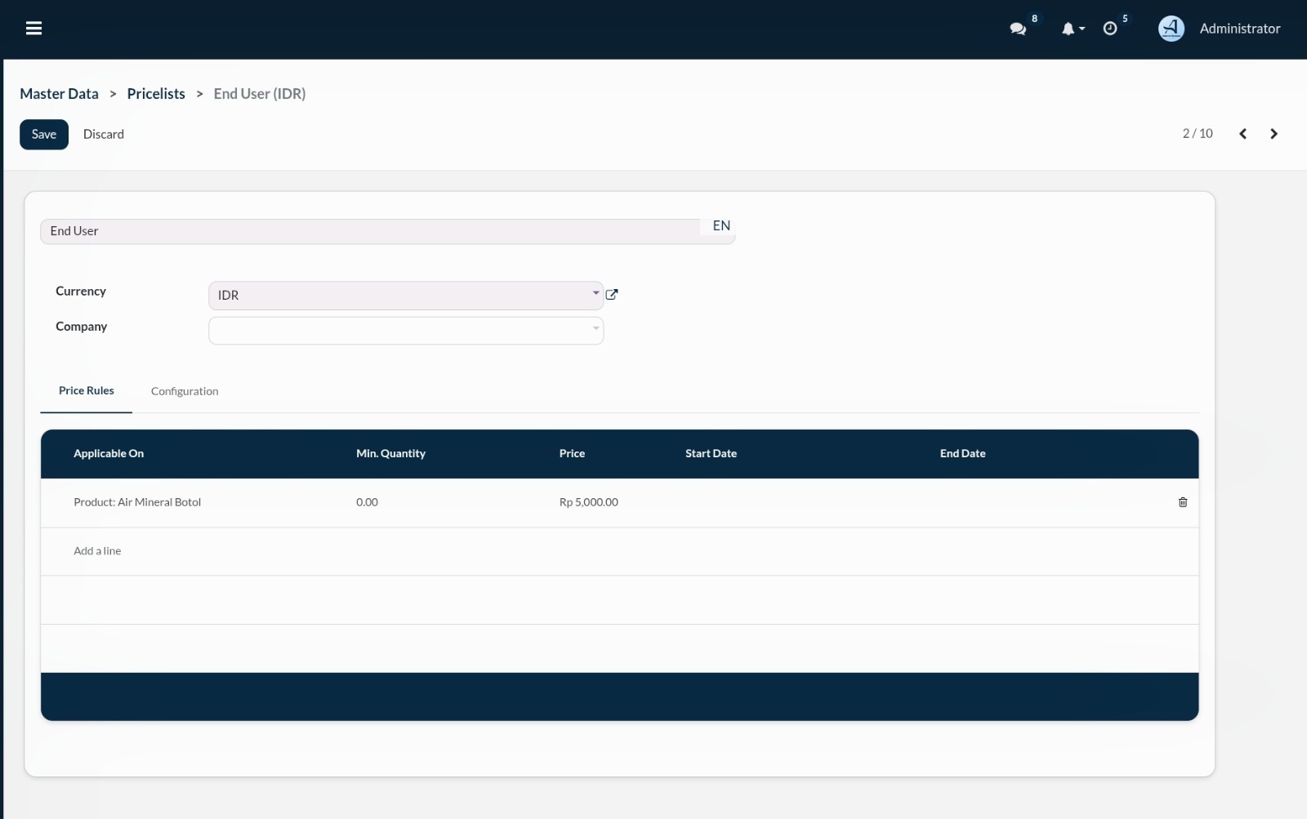Delete Air Mineral Botol rule trash icon
The height and width of the screenshot is (819, 1307).
(x=1183, y=502)
